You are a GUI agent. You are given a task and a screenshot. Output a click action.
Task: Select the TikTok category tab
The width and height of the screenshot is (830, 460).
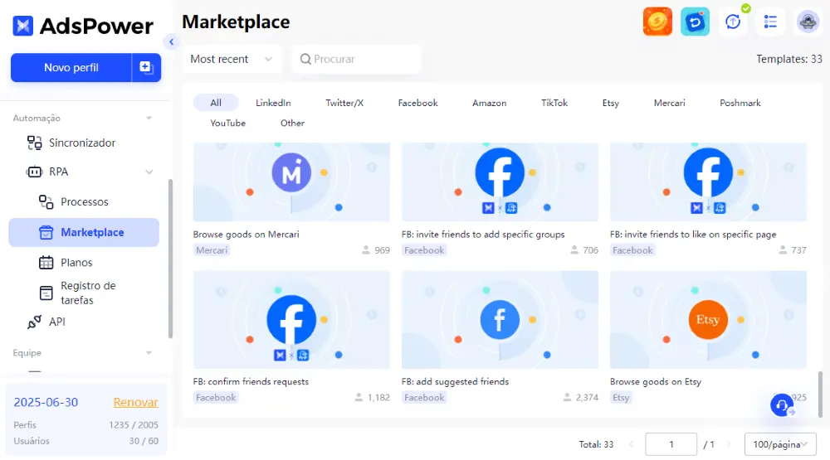[554, 103]
